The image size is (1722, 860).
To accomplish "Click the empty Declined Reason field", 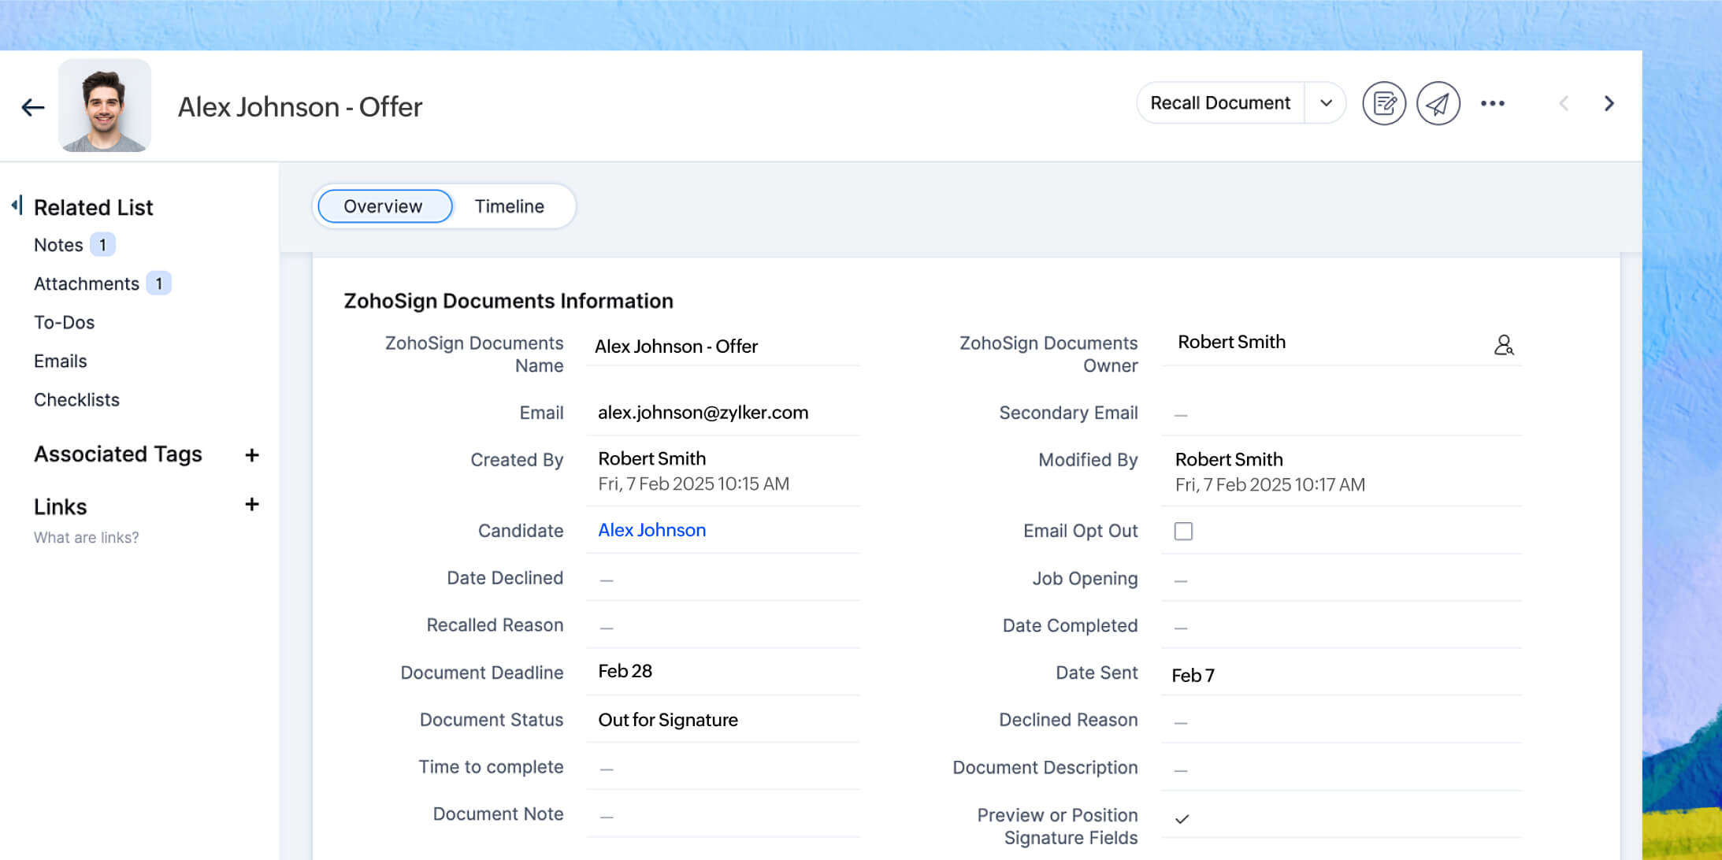I will [1341, 721].
